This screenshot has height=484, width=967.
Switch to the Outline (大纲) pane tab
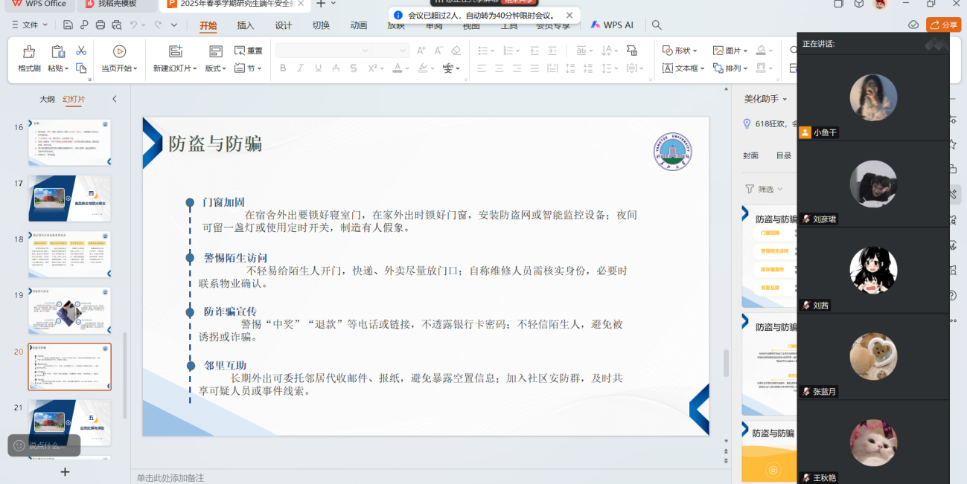coord(47,99)
